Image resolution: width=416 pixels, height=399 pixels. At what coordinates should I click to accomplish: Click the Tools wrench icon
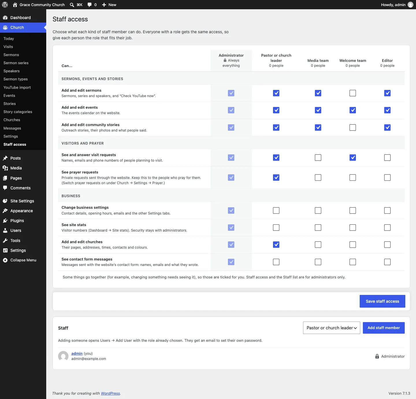5,241
